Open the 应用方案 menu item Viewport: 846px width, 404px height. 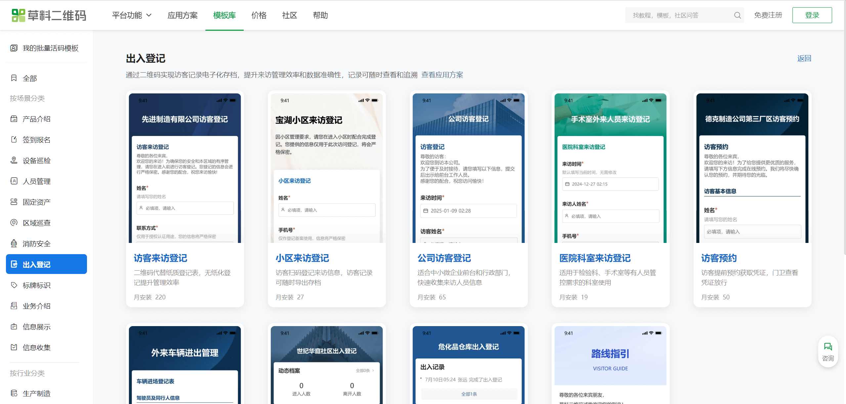(x=182, y=15)
